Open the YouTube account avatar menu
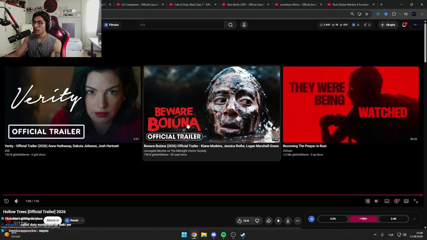Screen dimensions: 427x240 click(x=416, y=25)
